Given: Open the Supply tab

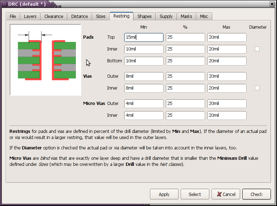Looking at the screenshot, I should pyautogui.click(x=166, y=16).
